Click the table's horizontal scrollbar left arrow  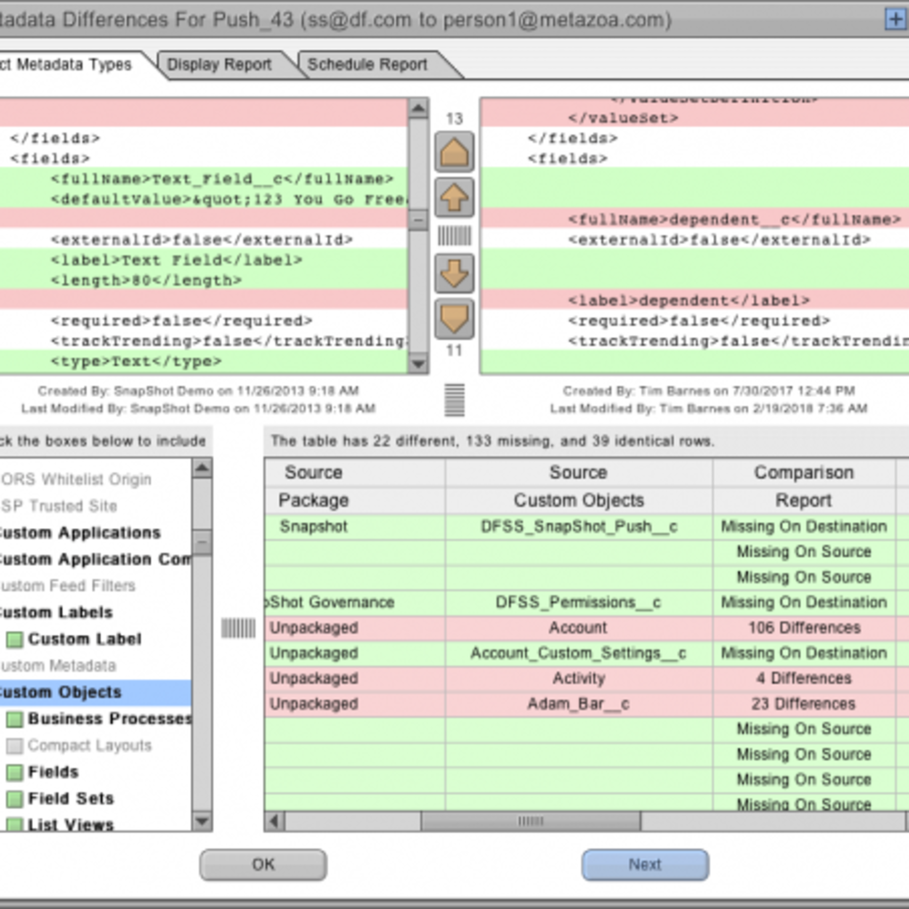274,821
